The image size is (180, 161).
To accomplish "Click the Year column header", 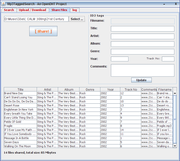I will click(x=110, y=89).
